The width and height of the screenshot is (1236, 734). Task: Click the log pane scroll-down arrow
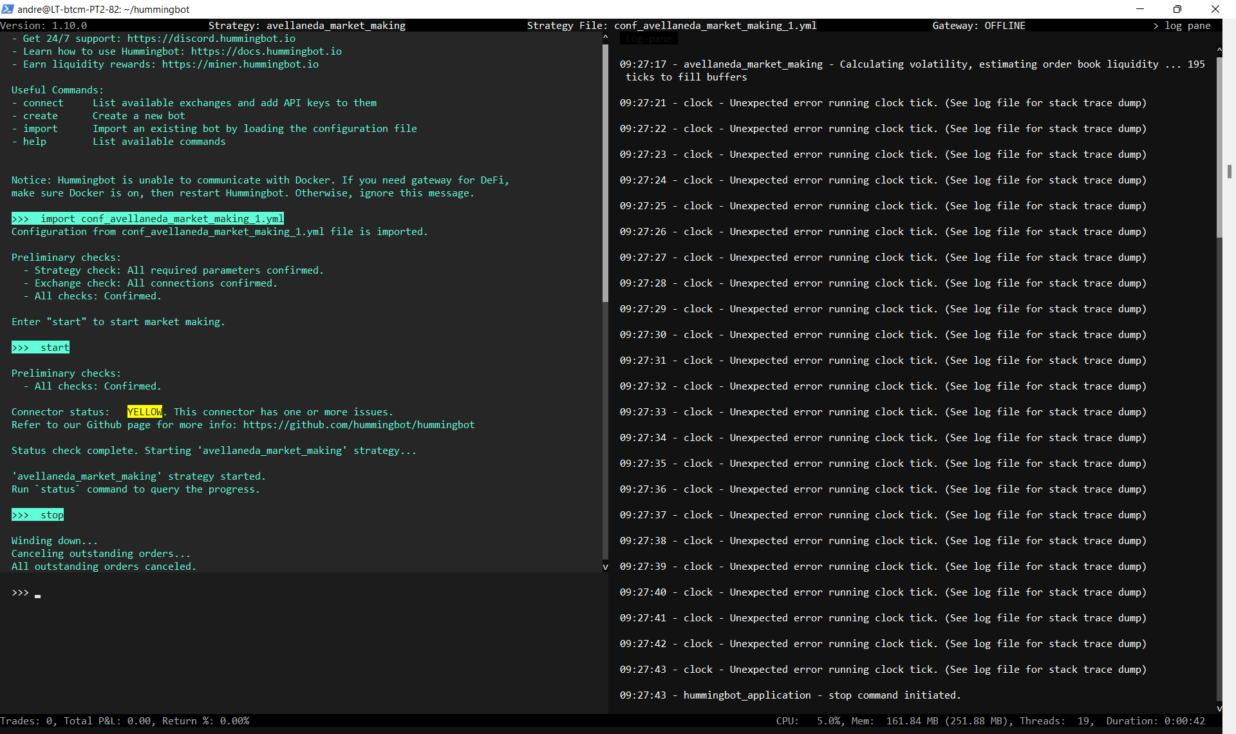tap(1219, 709)
